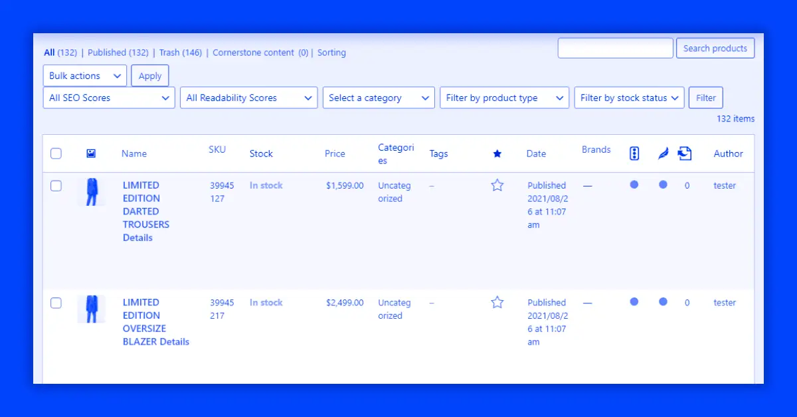This screenshot has height=417, width=797.
Task: Open Uncategorized category for Darted Trousers row
Action: point(395,192)
